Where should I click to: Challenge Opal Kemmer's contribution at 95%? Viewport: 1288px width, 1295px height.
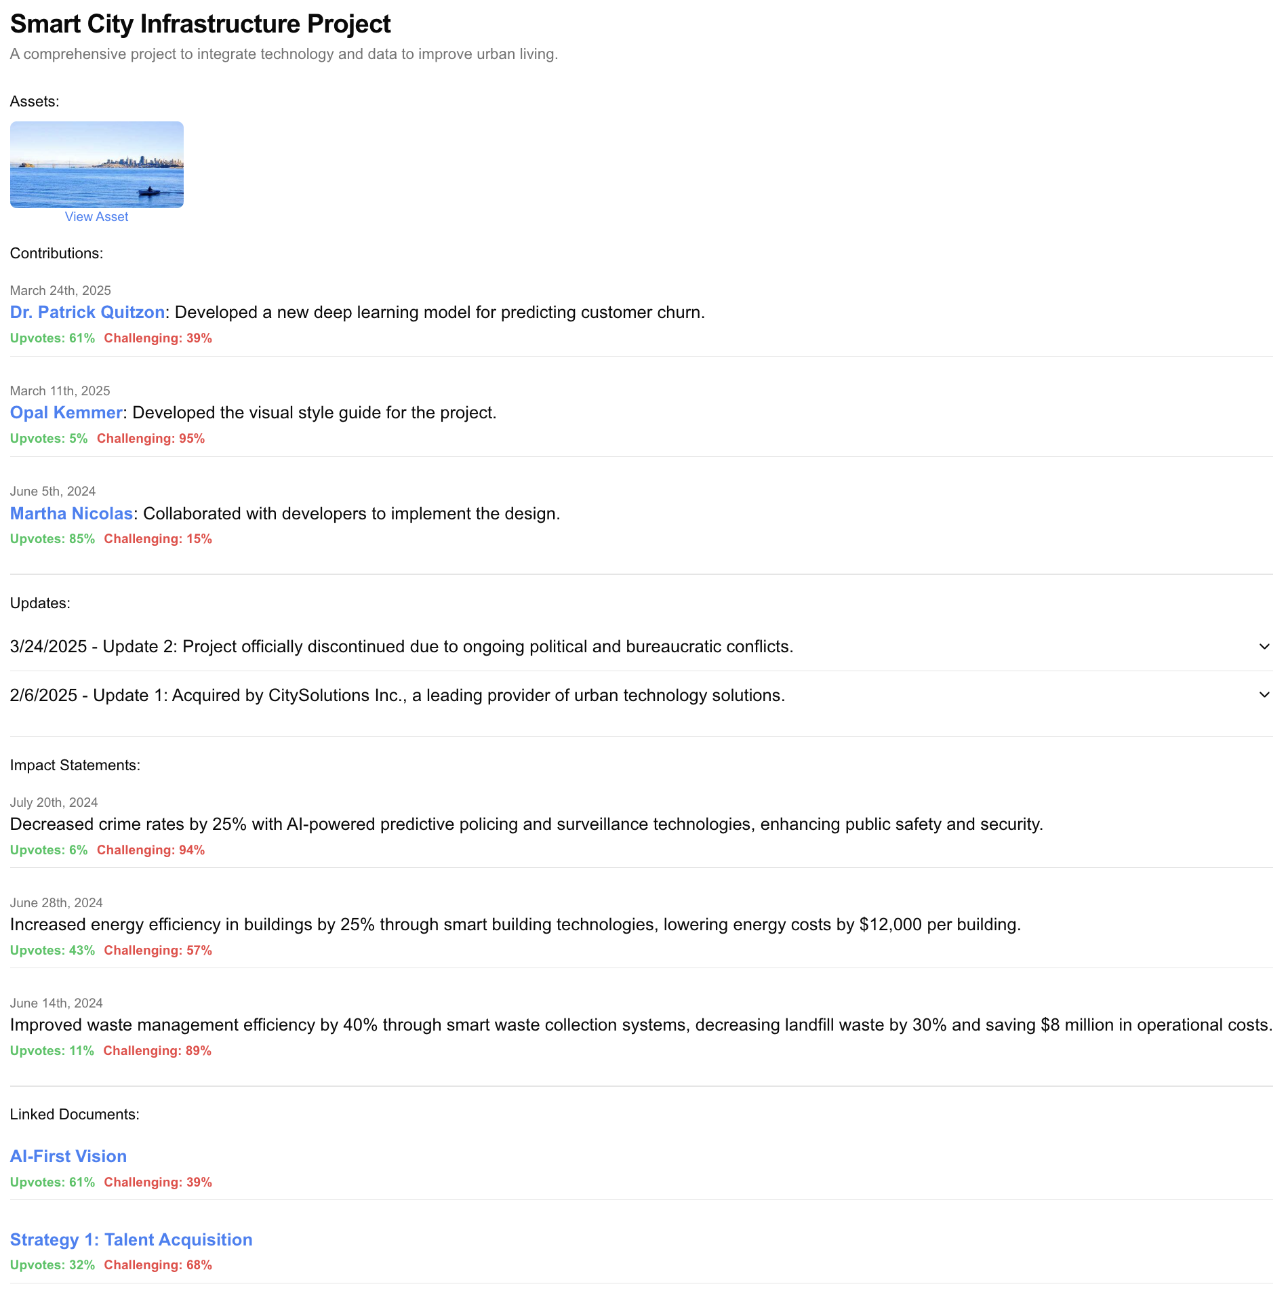coord(150,438)
